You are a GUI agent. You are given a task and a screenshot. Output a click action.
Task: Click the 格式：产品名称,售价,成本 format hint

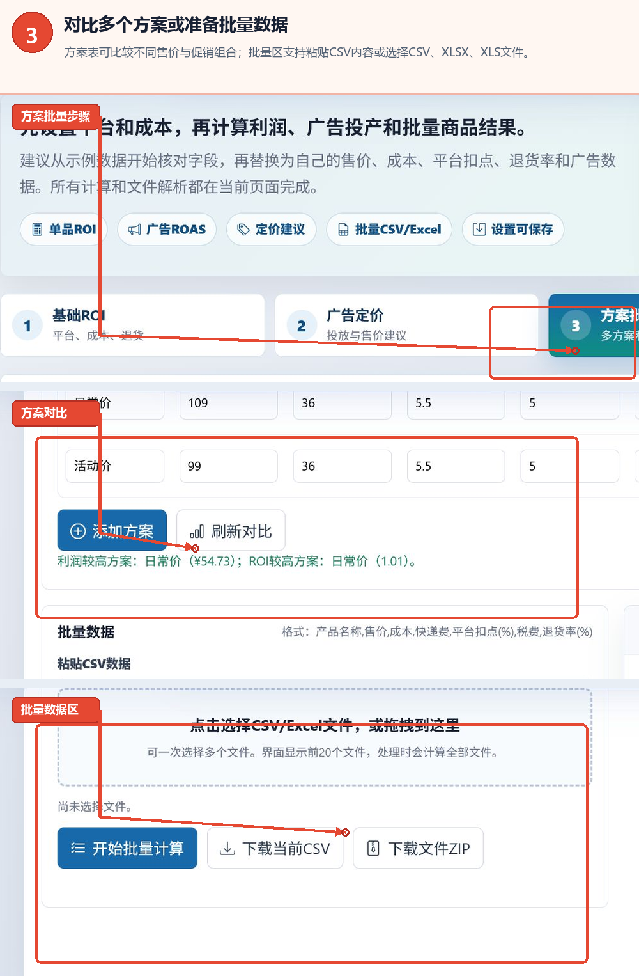[437, 632]
